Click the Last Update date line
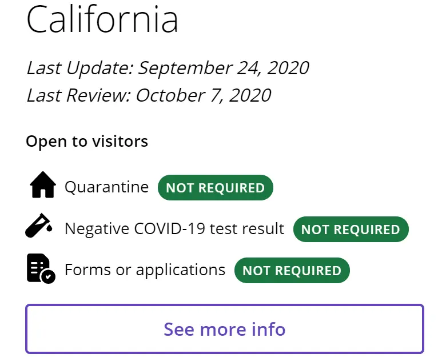438x362 pixels. coord(168,68)
